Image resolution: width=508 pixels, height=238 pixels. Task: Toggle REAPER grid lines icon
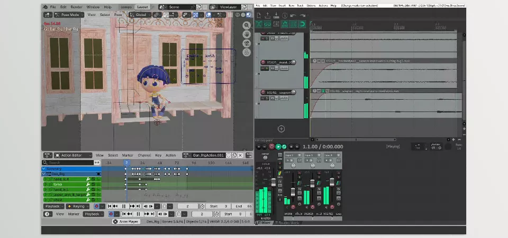pyautogui.click(x=294, y=24)
